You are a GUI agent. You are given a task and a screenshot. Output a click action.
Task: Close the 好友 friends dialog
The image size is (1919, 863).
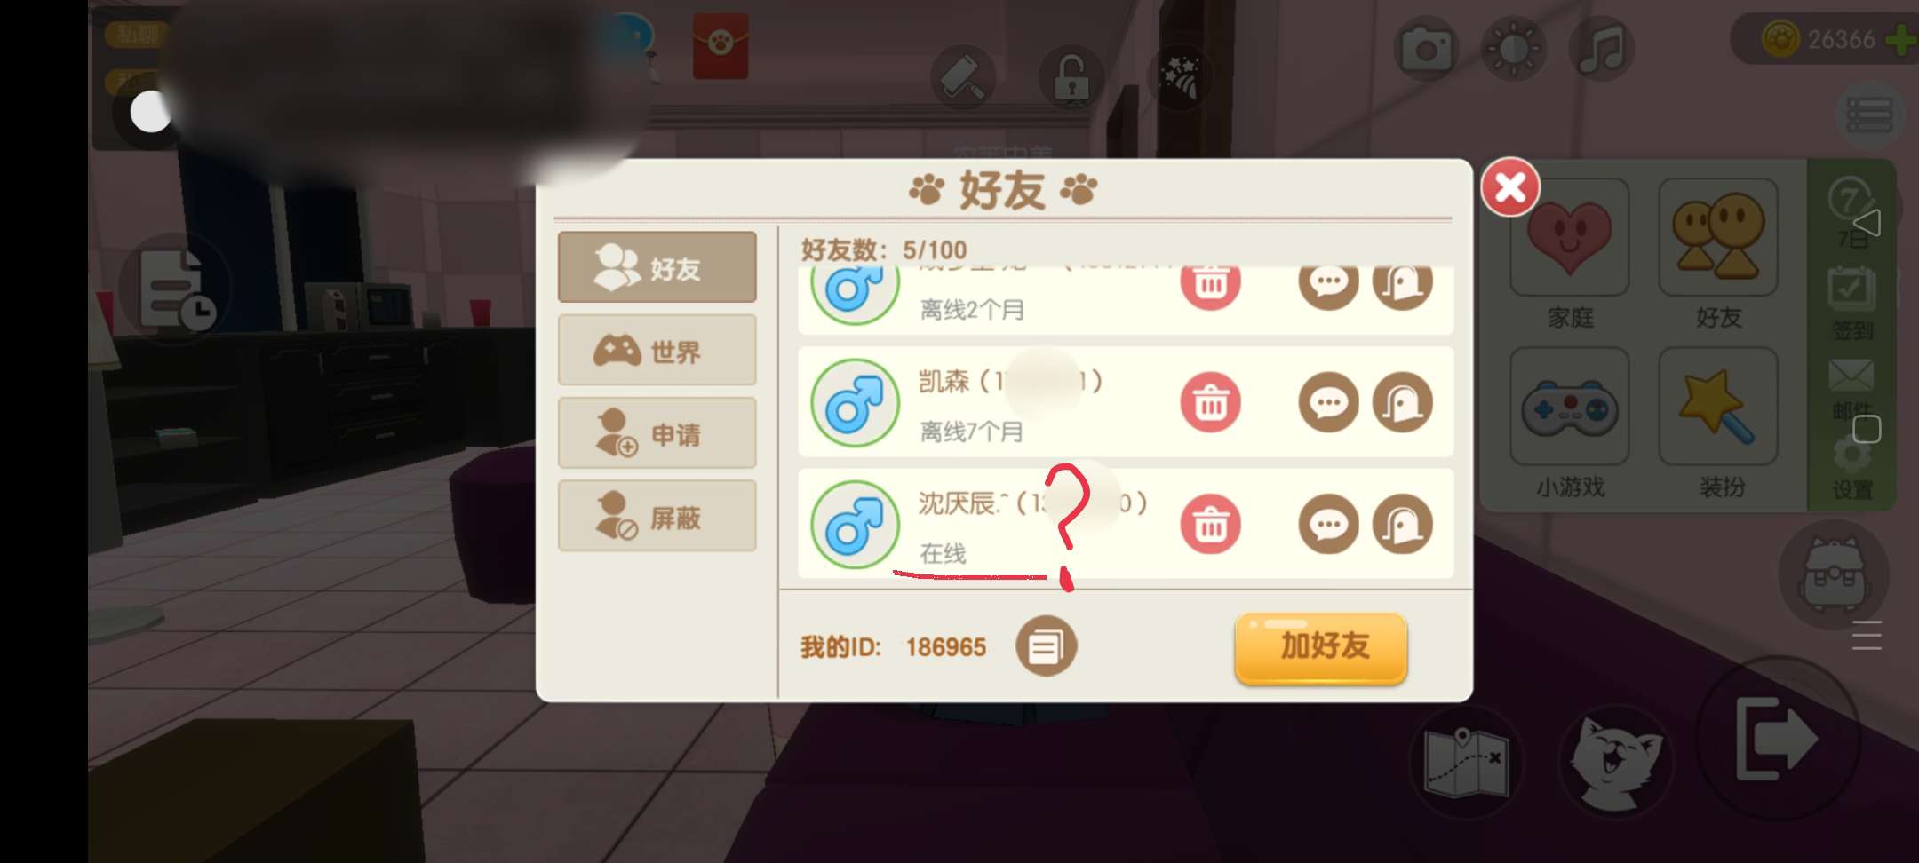[1509, 187]
